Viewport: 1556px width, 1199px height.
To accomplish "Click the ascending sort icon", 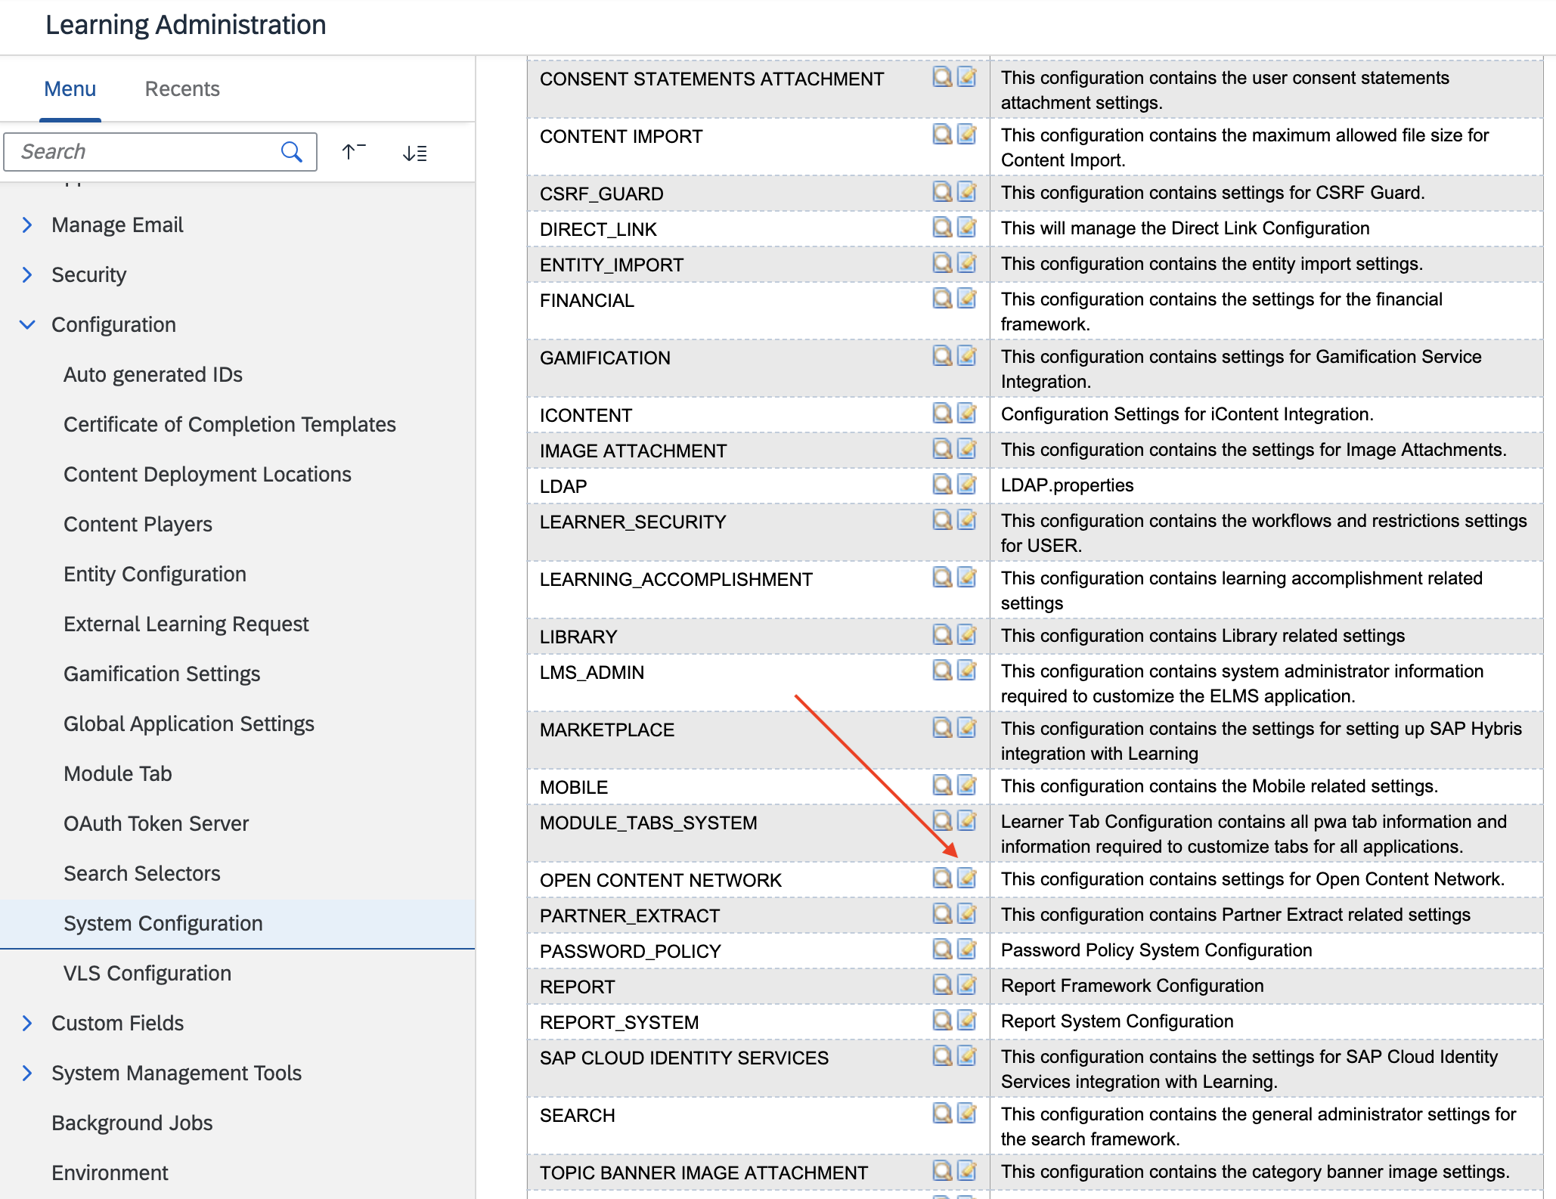I will (x=351, y=151).
